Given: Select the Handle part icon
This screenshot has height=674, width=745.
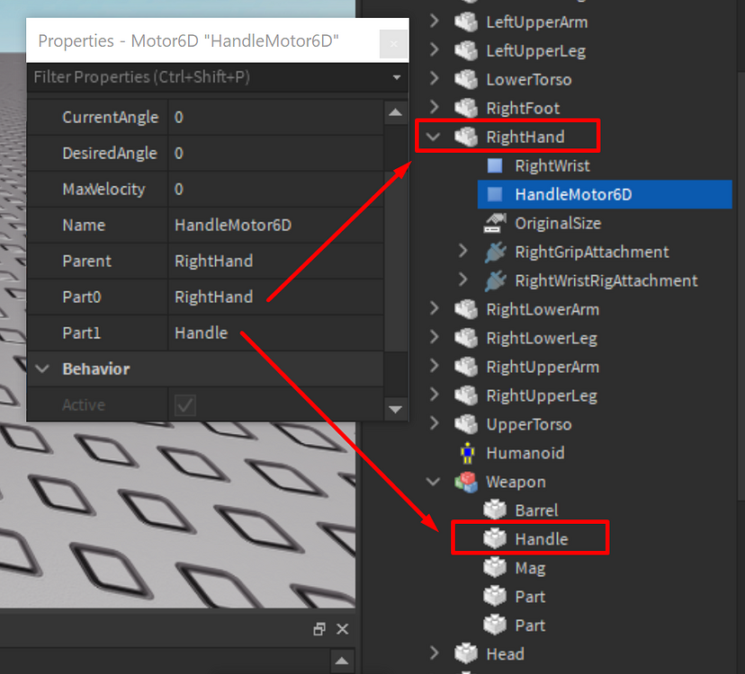Looking at the screenshot, I should click(495, 538).
